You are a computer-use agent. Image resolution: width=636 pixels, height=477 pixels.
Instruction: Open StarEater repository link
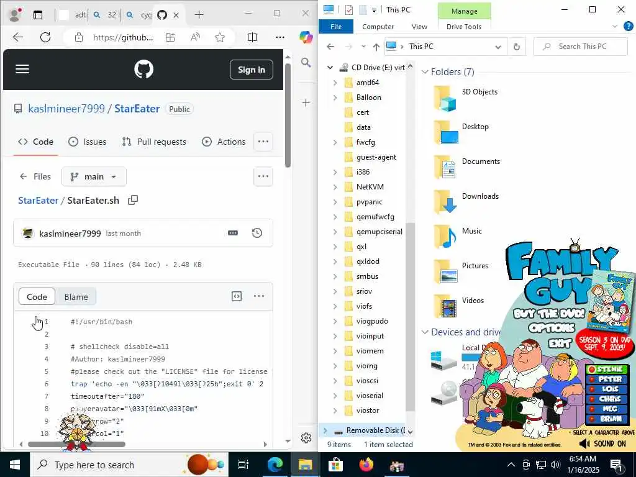137,109
